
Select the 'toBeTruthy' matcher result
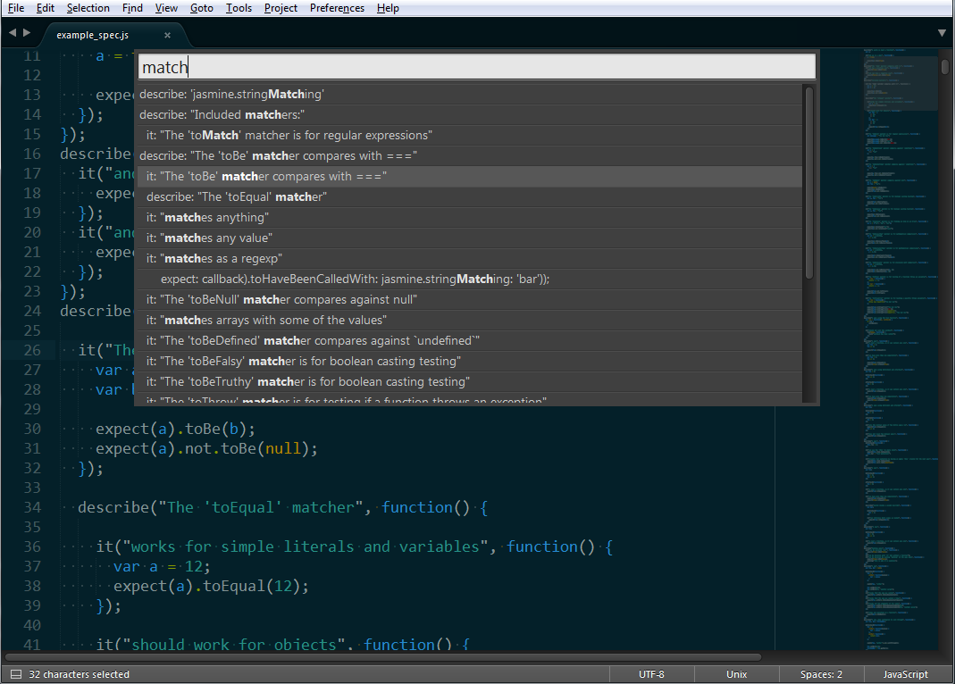470,381
